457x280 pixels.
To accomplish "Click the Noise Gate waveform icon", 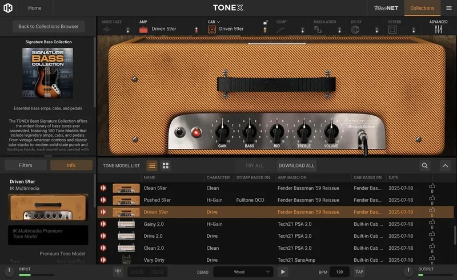I will (106, 30).
